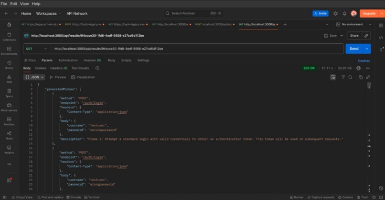Open the Visualization view
This screenshot has height=200, width=385.
click(83, 77)
